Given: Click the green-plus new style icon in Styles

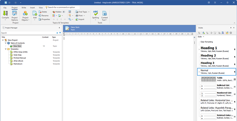Looking at the screenshot, I should [x=204, y=33].
